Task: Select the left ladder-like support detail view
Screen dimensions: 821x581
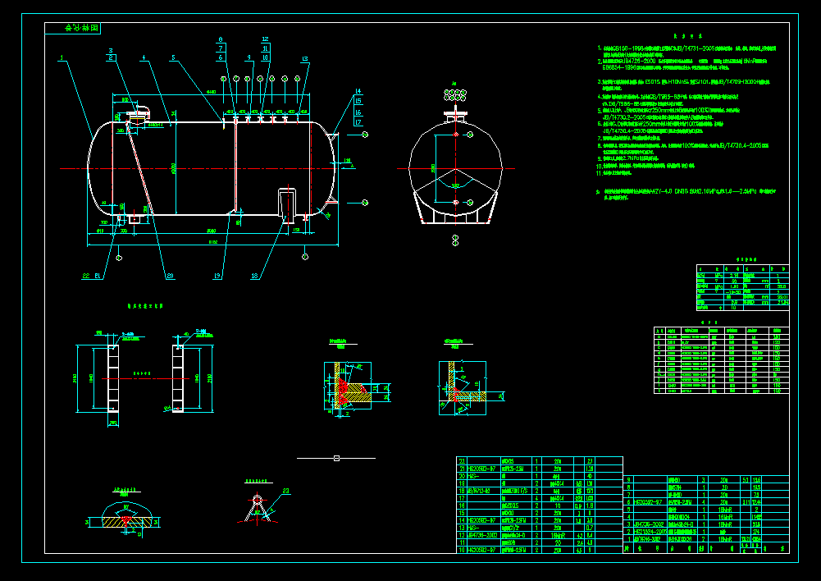Action: click(112, 380)
